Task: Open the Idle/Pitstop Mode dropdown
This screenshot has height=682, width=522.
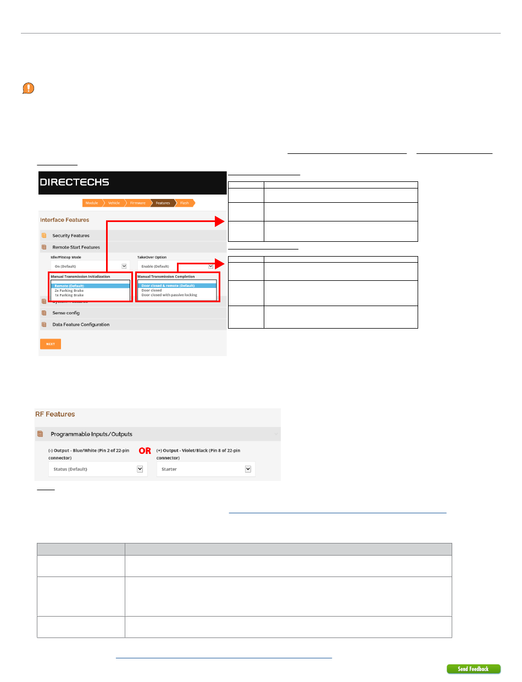Action: point(89,266)
